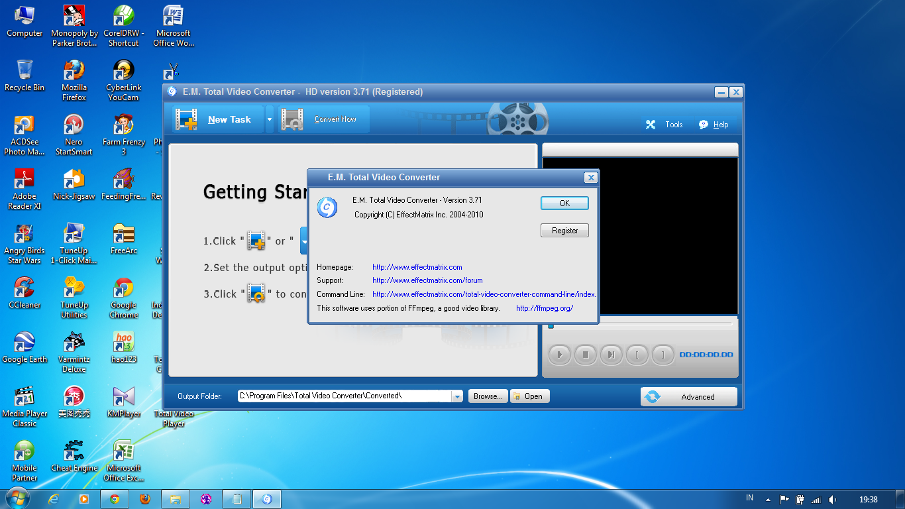
Task: Select the Recycle Bin icon
Action: click(x=25, y=76)
